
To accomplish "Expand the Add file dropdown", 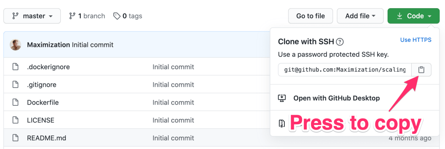I will click(x=360, y=16).
